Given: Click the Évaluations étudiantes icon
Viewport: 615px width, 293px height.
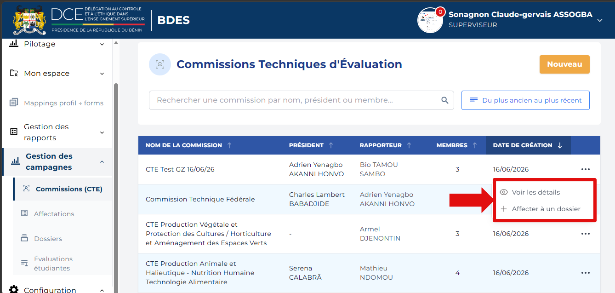Looking at the screenshot, I should (x=24, y=263).
